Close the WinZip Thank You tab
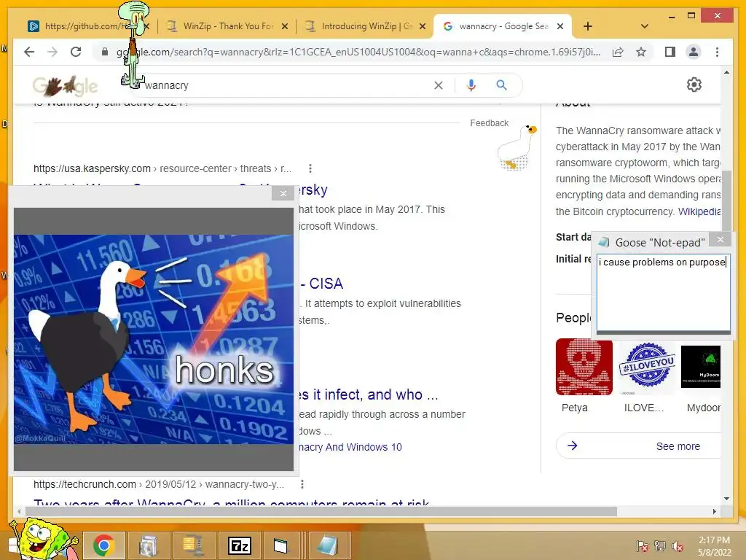The height and width of the screenshot is (560, 746). [x=285, y=26]
